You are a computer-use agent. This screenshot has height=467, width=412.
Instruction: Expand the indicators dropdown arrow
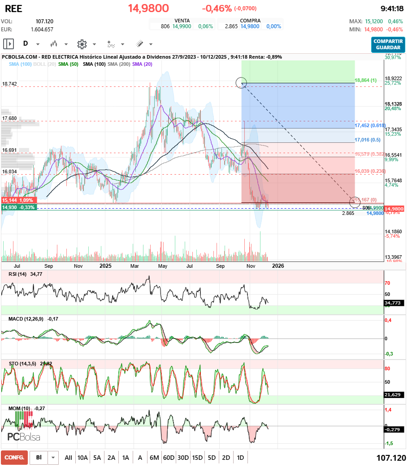click(122, 44)
